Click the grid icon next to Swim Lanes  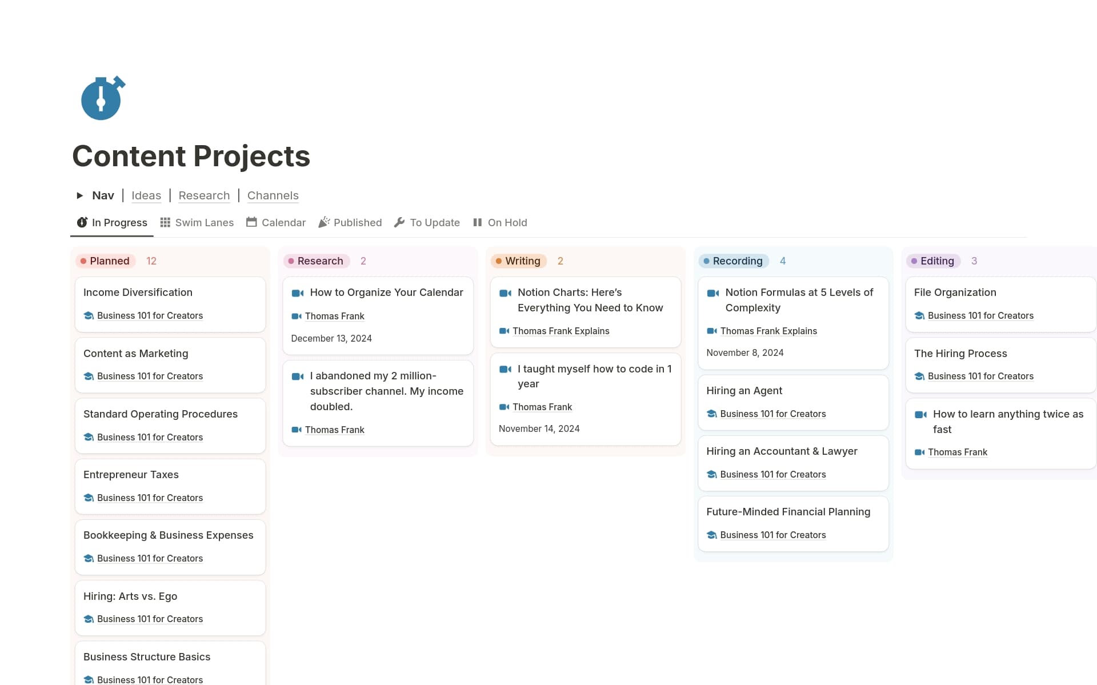click(x=165, y=222)
